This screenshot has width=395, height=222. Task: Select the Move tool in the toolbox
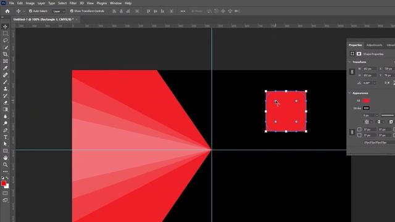point(5,27)
